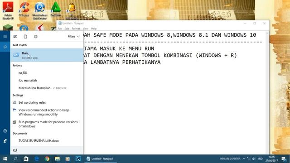Open Notepad's Format menu

(76, 29)
